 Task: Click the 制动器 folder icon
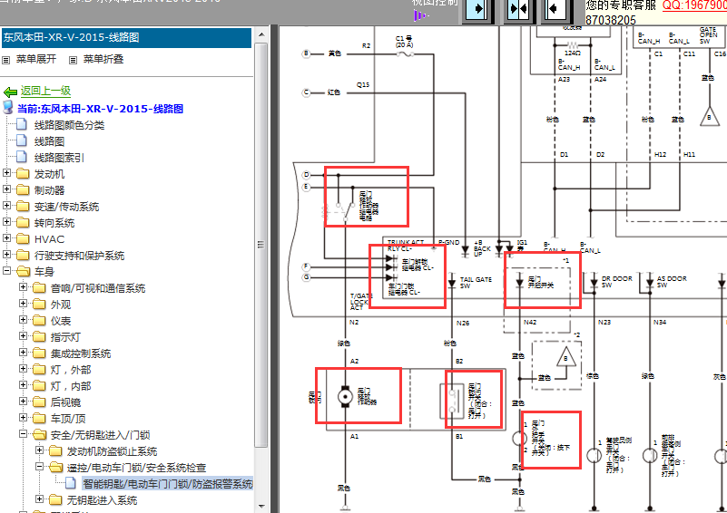23,189
